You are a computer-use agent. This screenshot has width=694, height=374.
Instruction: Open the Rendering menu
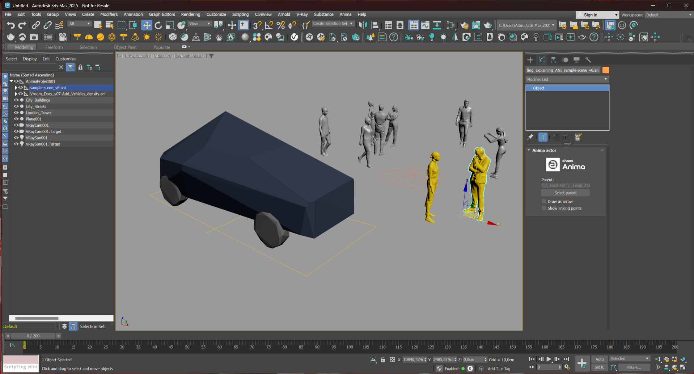click(190, 14)
